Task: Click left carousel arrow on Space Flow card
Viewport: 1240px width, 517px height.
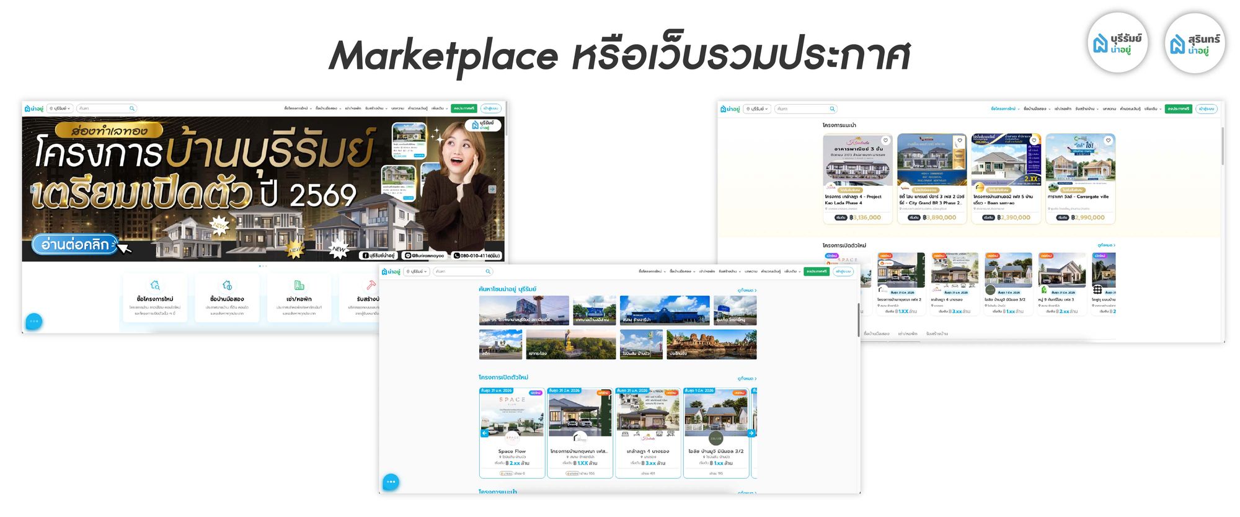Action: tap(485, 433)
